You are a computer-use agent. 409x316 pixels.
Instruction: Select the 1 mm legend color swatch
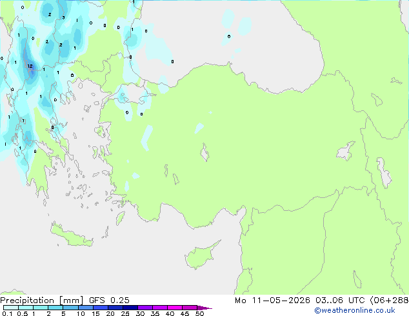pyautogui.click(x=41, y=308)
